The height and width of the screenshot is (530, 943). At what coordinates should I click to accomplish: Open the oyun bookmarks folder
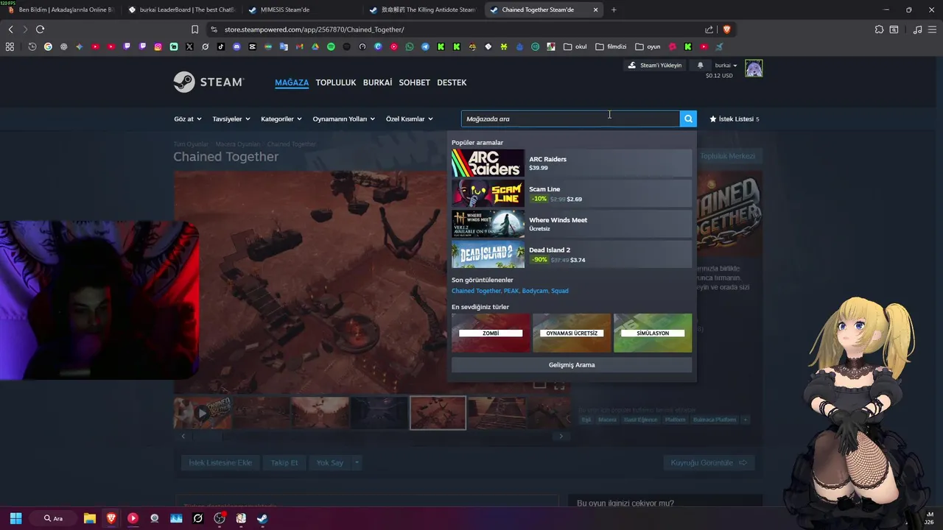[648, 46]
